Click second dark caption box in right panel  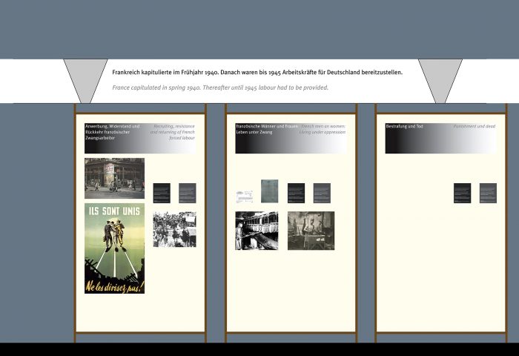tap(488, 193)
